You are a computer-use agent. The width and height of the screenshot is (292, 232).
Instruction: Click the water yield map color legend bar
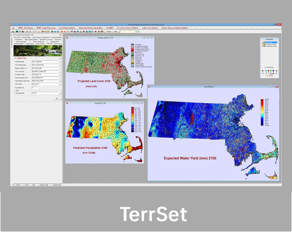[x=262, y=112]
